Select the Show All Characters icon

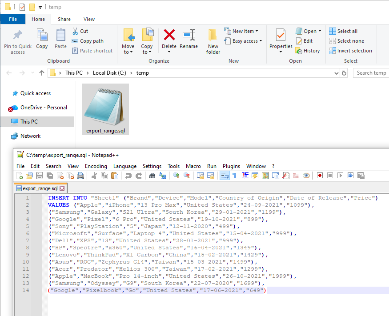(234, 176)
